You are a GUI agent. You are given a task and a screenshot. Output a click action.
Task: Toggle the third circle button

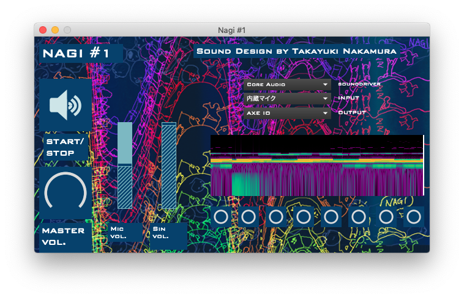[276, 217]
